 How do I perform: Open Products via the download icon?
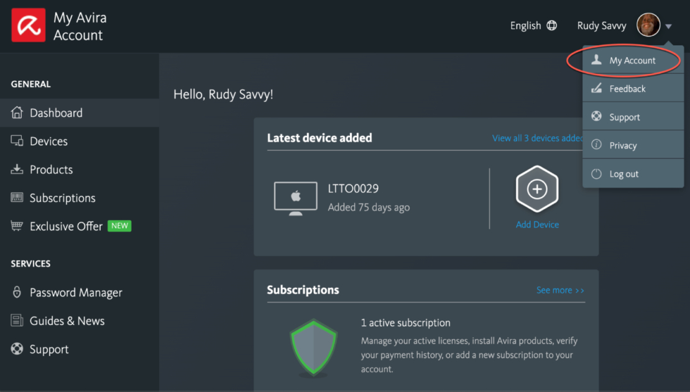(17, 169)
